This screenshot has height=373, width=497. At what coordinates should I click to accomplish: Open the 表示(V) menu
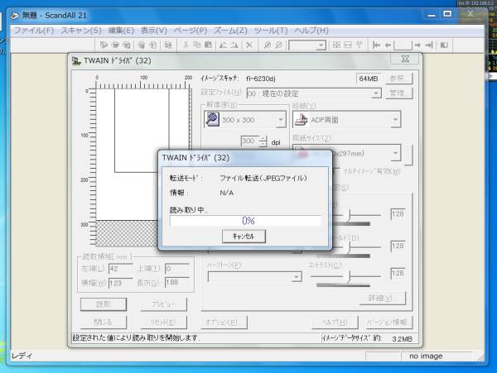click(154, 31)
